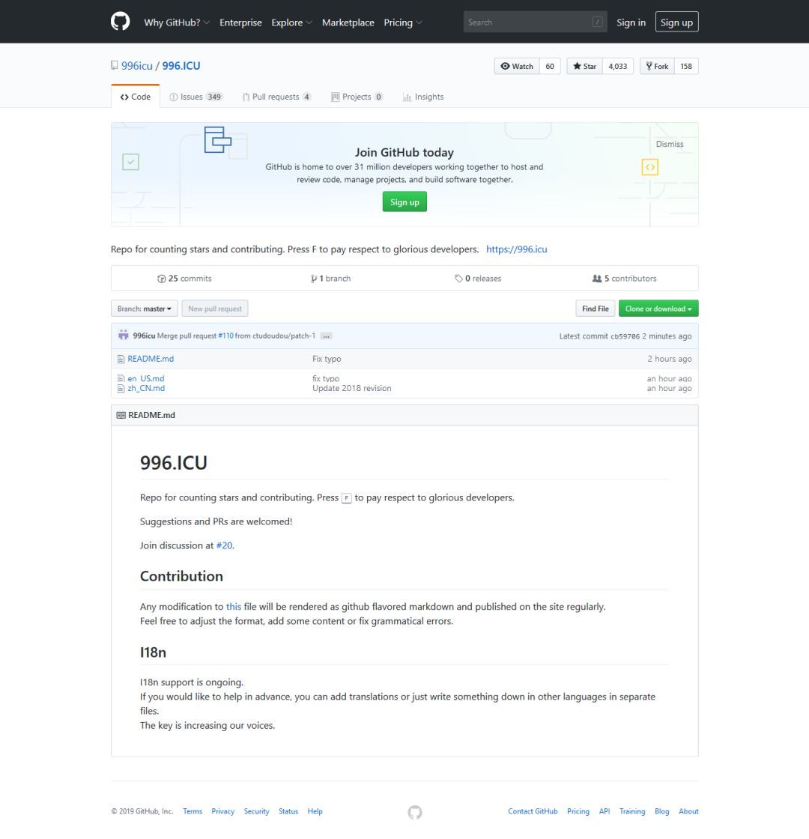Viewport: 809px width, 839px height.
Task: Open en_US.md file link
Action: tap(145, 378)
